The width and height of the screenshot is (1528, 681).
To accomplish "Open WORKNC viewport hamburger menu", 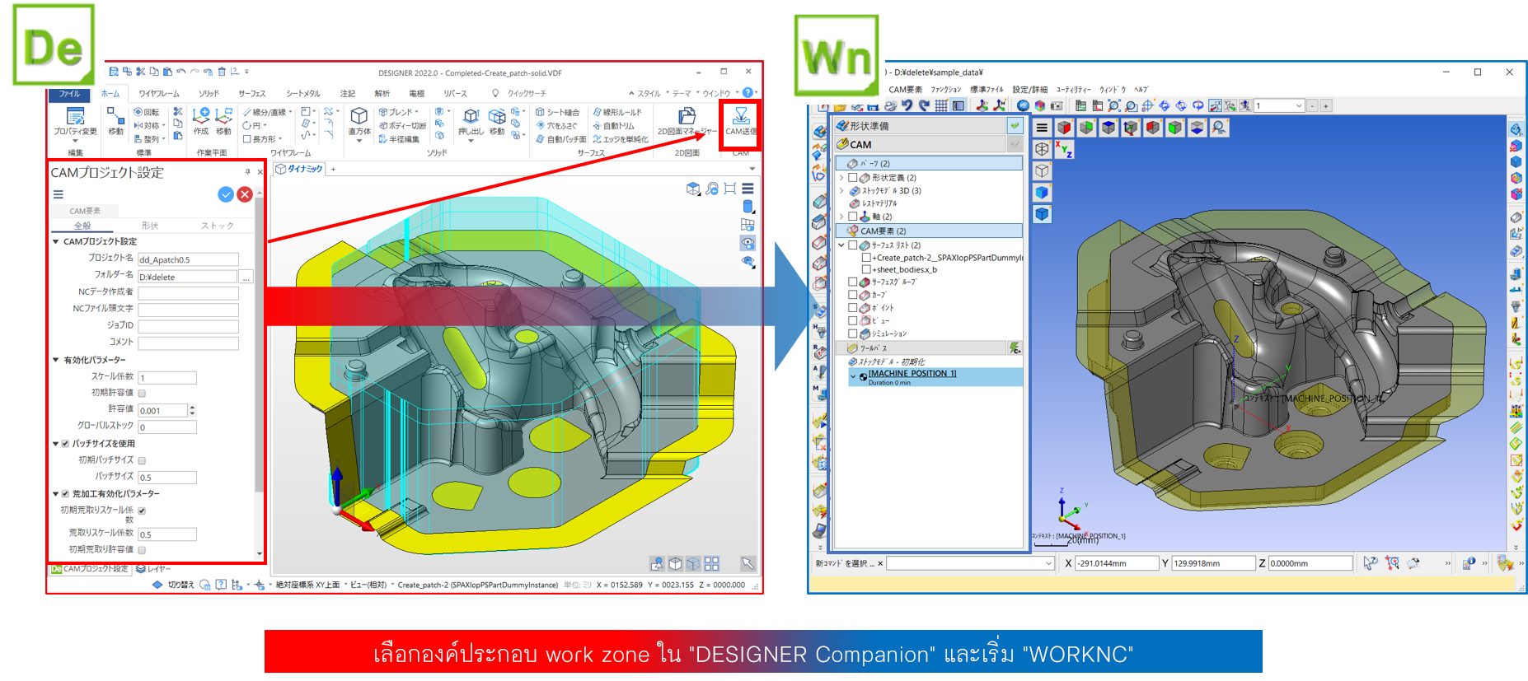I will [x=1042, y=128].
